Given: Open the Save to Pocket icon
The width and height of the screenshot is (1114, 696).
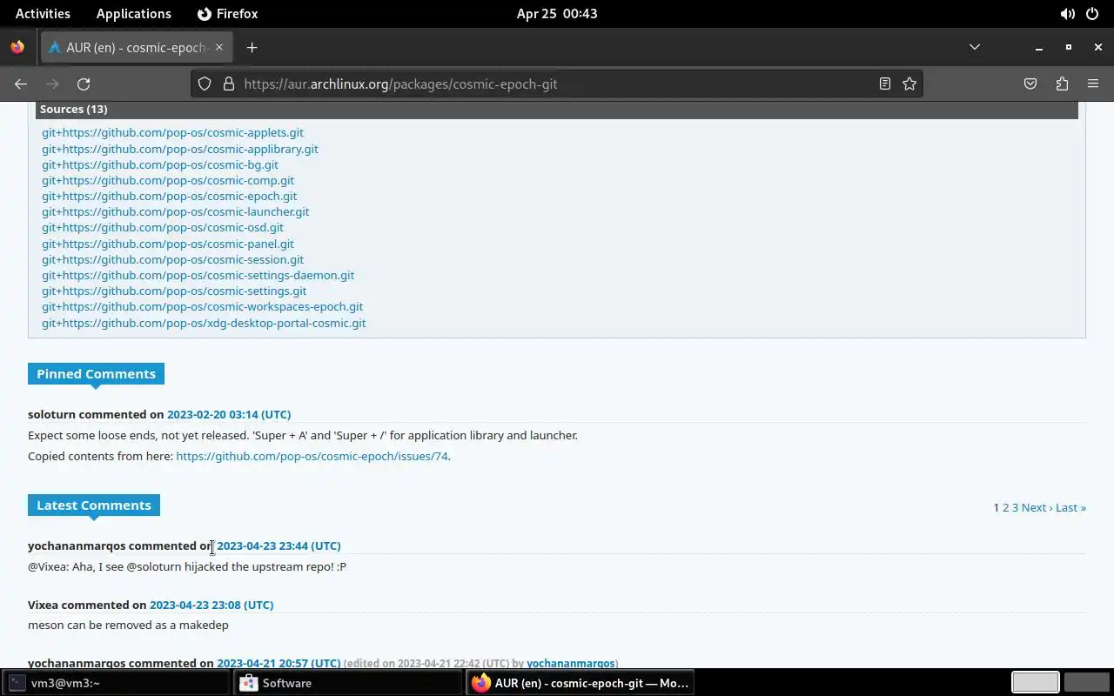Looking at the screenshot, I should pyautogui.click(x=1030, y=84).
